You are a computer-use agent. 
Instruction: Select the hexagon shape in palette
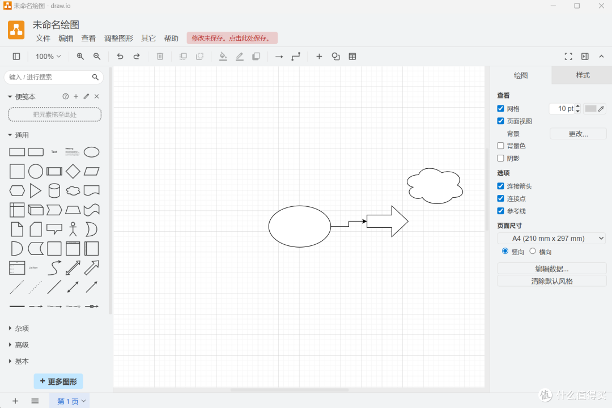(x=17, y=190)
